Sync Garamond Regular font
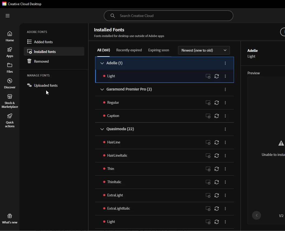 216,103
